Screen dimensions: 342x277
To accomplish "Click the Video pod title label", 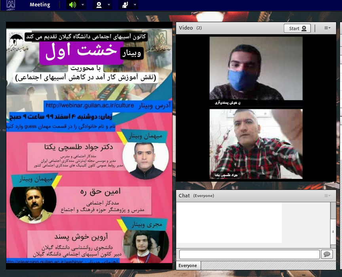I will coord(186,28).
